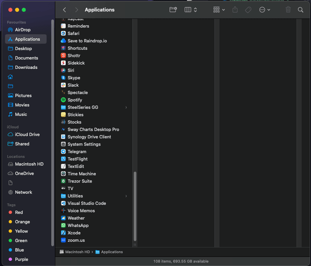The width and height of the screenshot is (311, 266).
Task: Go back using the back chevron
Action: [64, 10]
